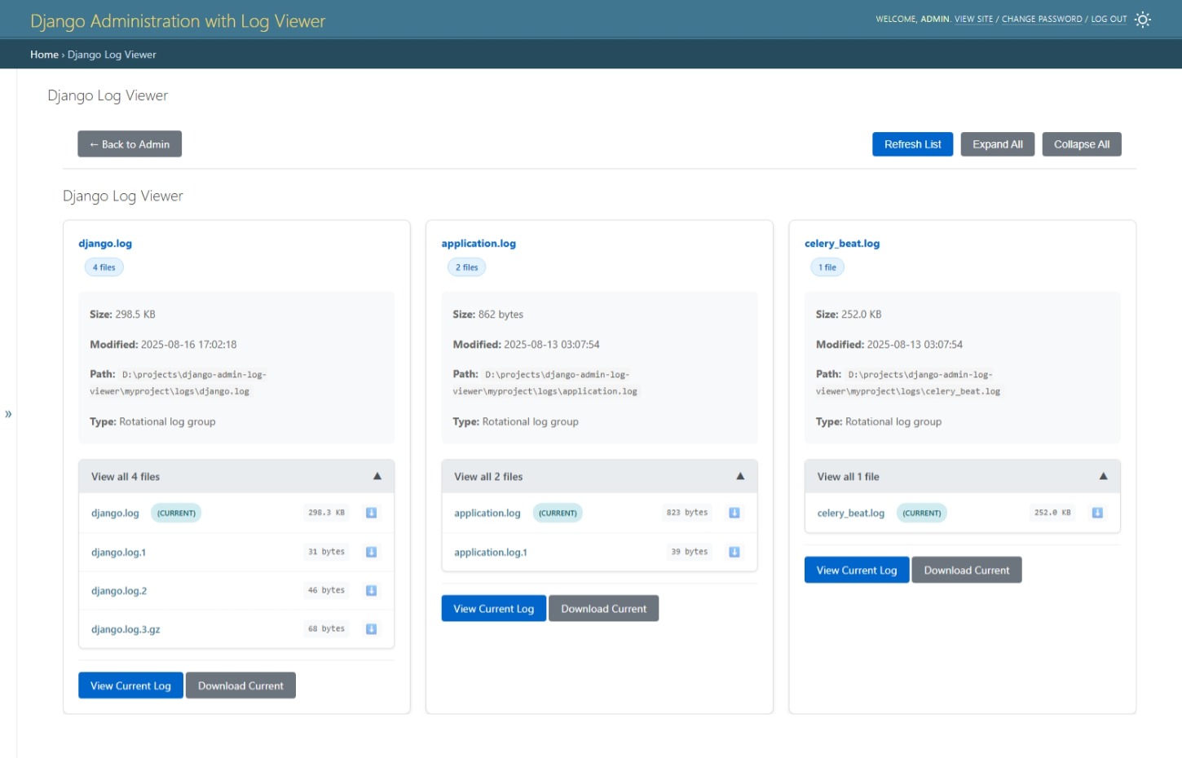
Task: Open django.log.3.gz in the file list
Action: [x=126, y=629]
